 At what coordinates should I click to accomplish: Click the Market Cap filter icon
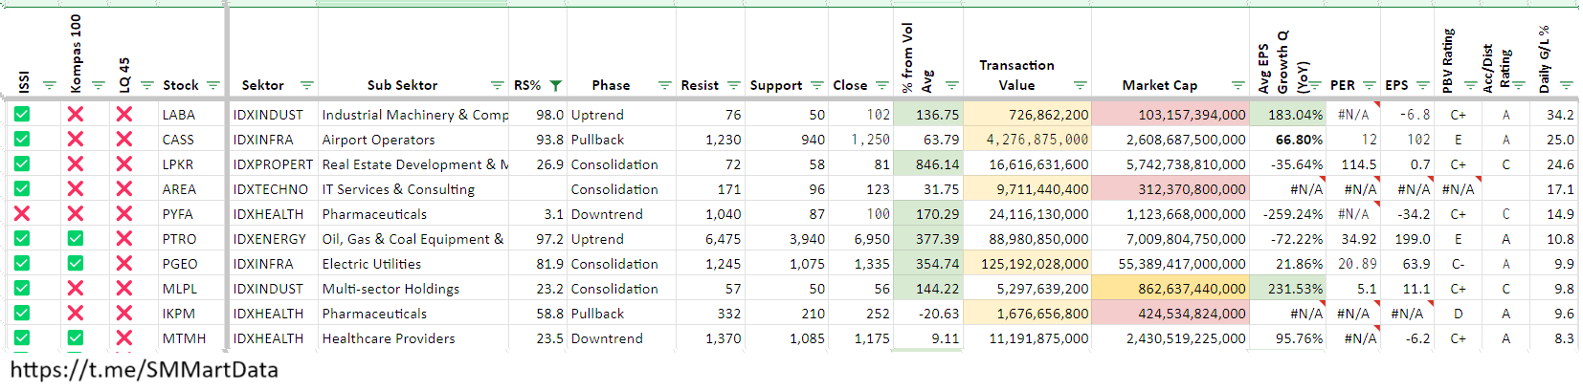1237,85
